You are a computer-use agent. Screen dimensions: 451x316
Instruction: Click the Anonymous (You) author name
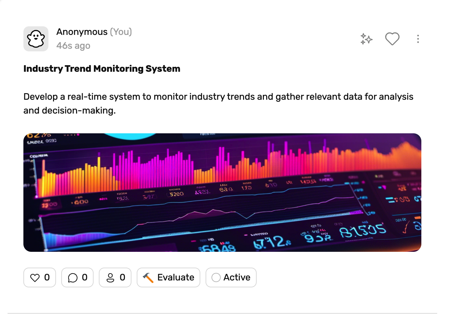coord(94,32)
